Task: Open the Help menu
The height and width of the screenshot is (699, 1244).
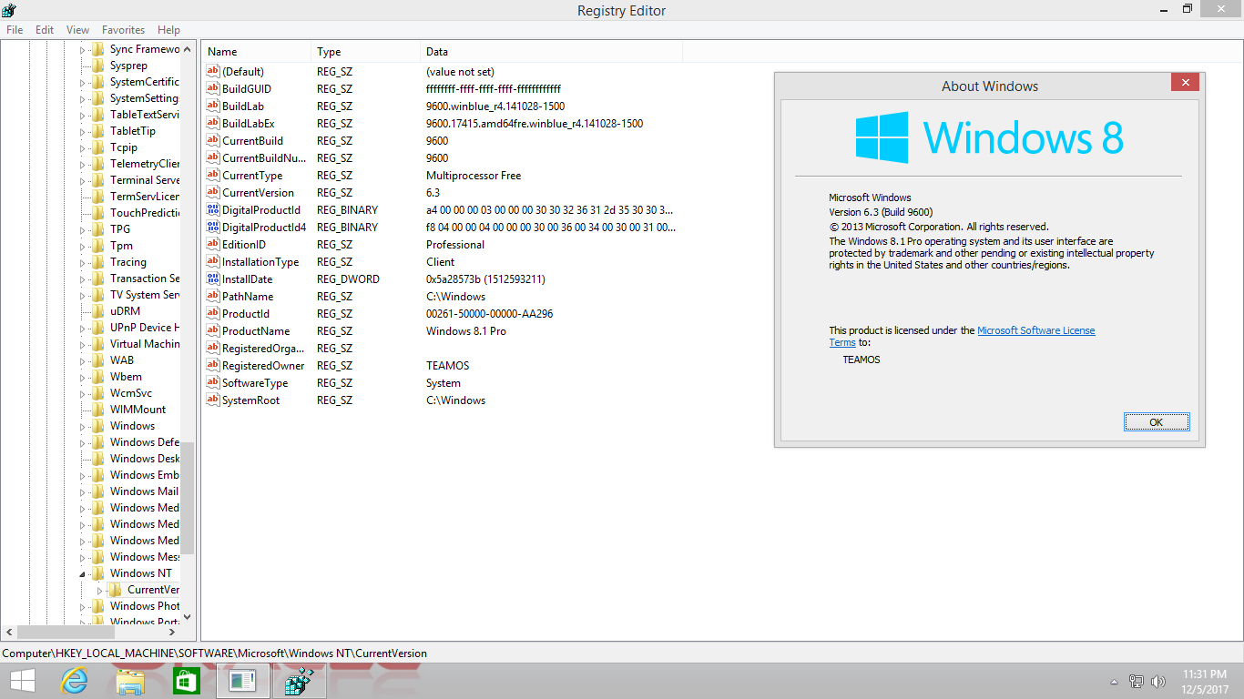Action: pyautogui.click(x=168, y=30)
